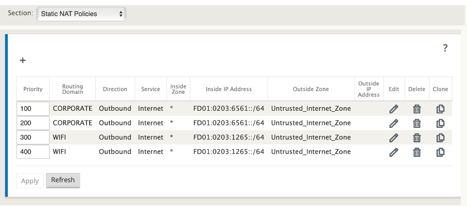
Task: Edit the priority 200 CORPORATE policy
Action: click(x=393, y=123)
